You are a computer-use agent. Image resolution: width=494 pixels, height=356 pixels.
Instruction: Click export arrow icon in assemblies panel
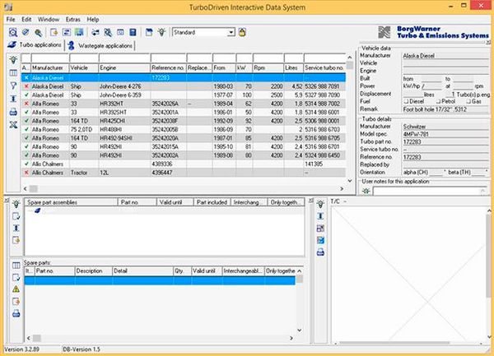16,240
